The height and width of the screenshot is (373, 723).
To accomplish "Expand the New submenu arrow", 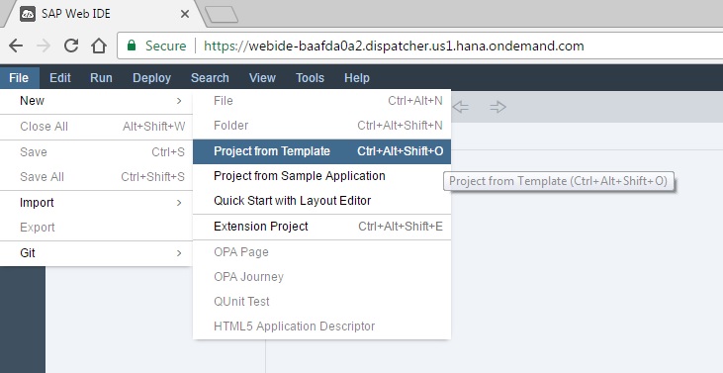I will tap(179, 101).
